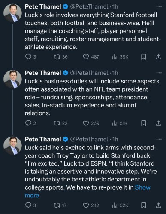Expand the third tweet with Show more
The width and height of the screenshot is (166, 214).
point(88,191)
